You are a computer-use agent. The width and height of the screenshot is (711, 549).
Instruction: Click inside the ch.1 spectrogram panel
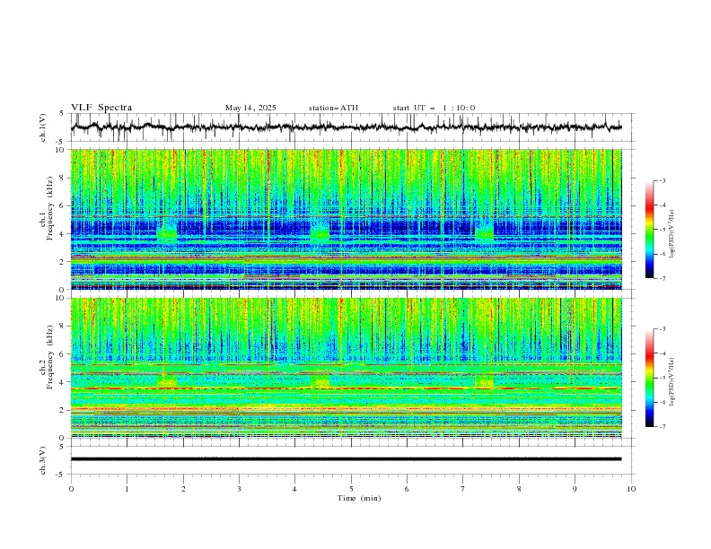point(346,219)
